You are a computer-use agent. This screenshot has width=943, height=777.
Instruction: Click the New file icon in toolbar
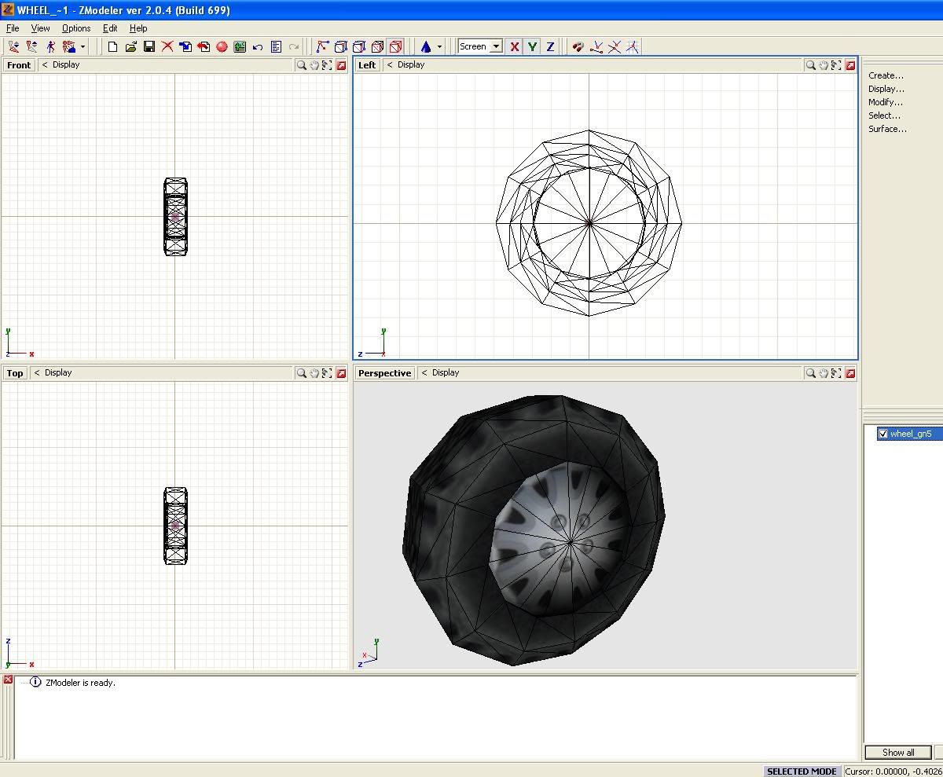click(112, 47)
